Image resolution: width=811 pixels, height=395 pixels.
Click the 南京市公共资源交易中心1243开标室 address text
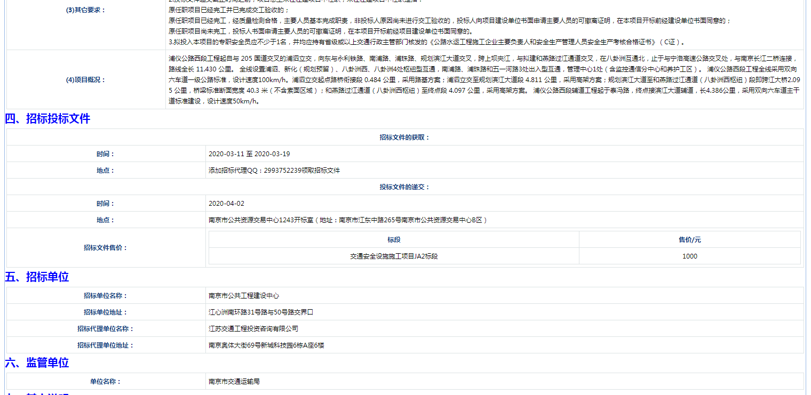coord(347,220)
